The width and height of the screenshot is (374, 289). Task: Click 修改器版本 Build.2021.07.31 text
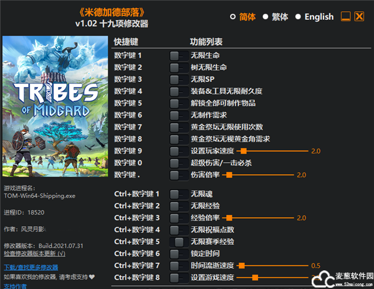[x=44, y=246]
